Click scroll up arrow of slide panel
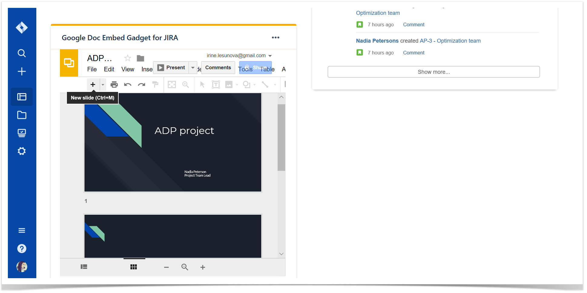Viewport: 587px width, 293px height. pos(281,97)
